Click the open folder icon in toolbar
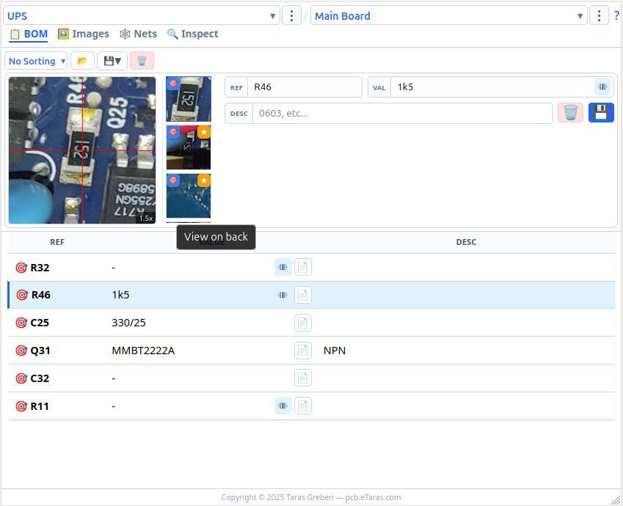 (x=82, y=61)
